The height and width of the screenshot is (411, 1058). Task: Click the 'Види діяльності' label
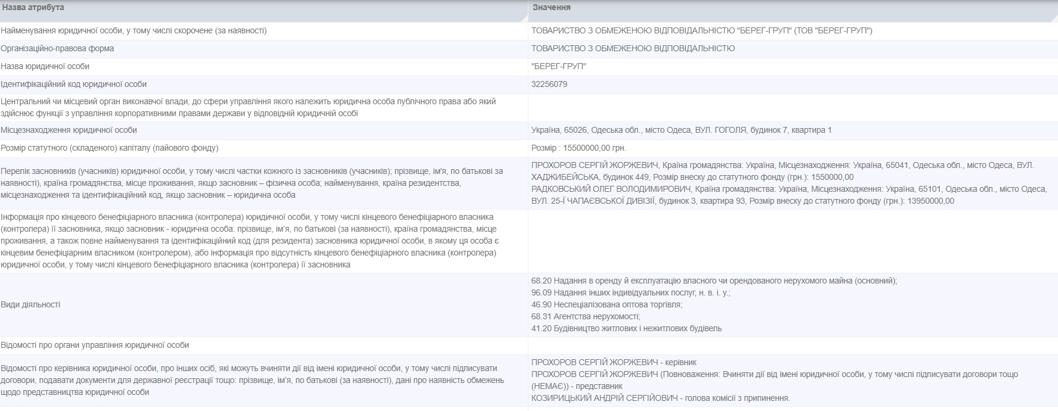pyautogui.click(x=30, y=304)
